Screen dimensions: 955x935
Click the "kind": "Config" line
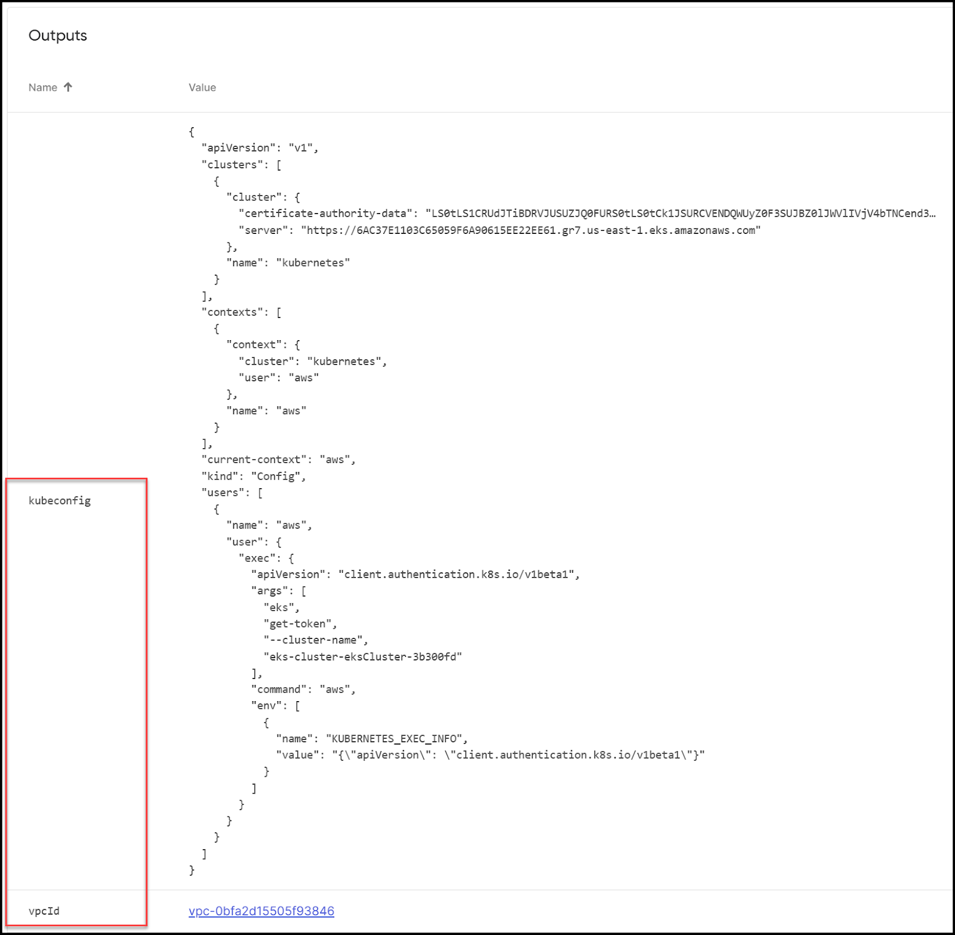[x=254, y=476]
